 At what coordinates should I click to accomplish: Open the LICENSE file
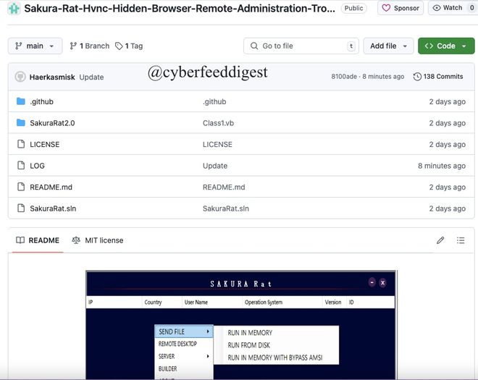point(44,144)
